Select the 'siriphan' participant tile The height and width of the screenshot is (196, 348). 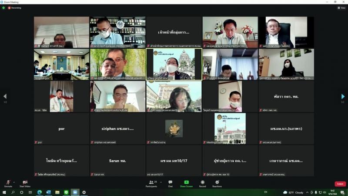pos(117,128)
